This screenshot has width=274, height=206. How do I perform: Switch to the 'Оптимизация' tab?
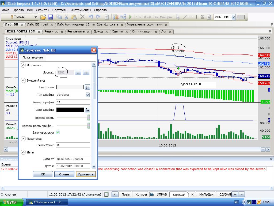(x=142, y=31)
